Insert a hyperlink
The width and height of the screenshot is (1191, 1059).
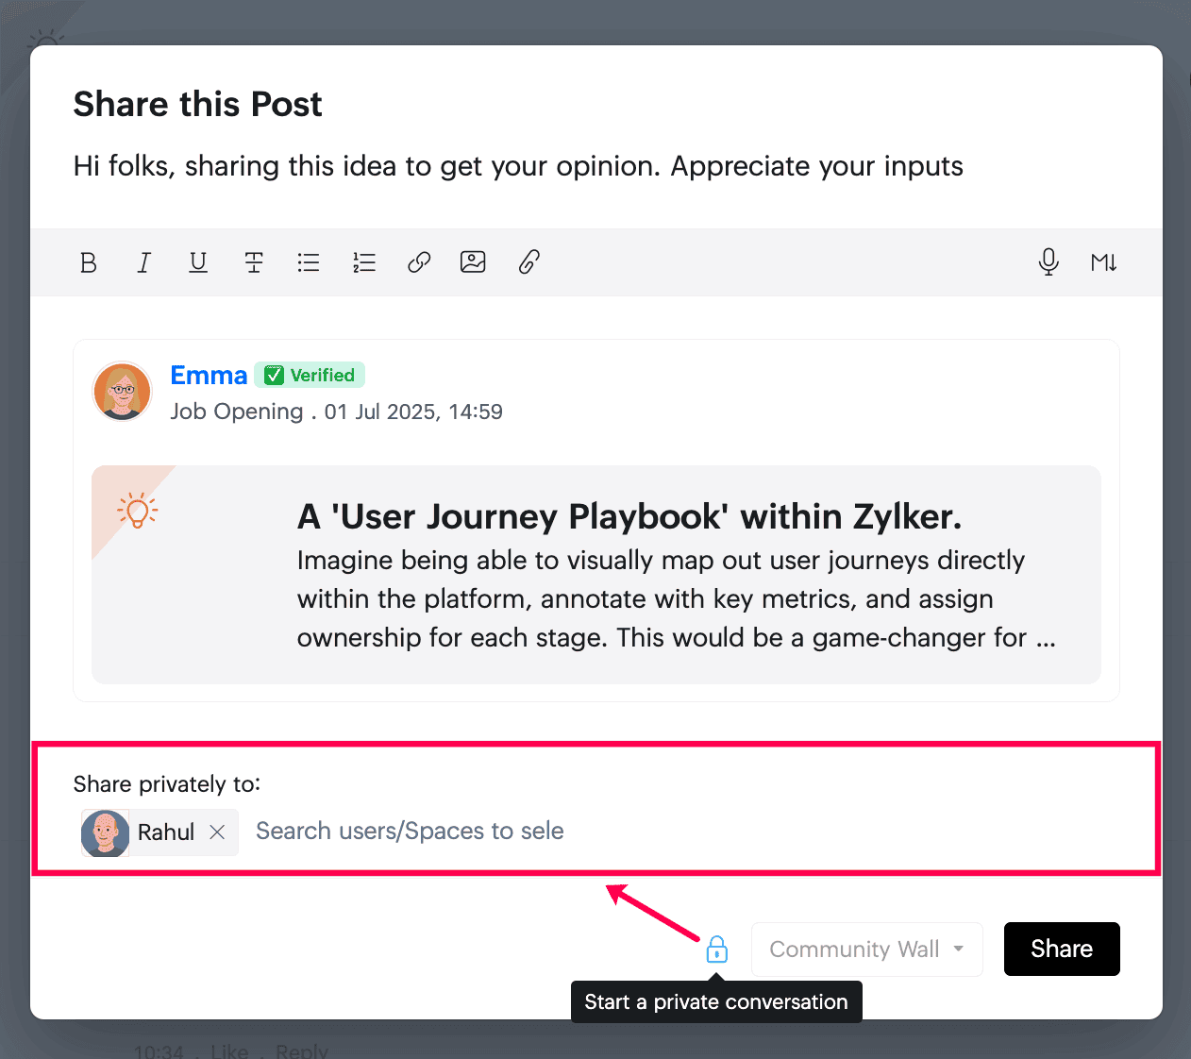pos(419,262)
